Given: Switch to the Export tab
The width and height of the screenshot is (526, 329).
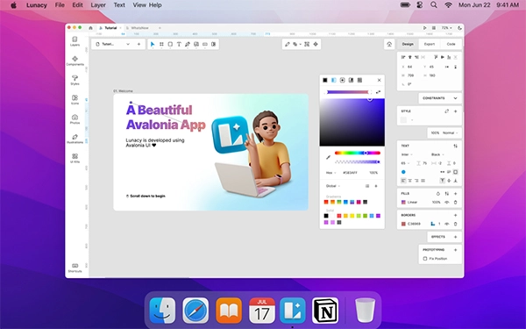Looking at the screenshot, I should pos(430,44).
